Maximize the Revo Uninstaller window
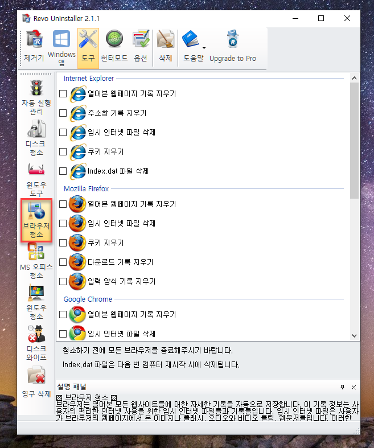The image size is (374, 448). click(x=321, y=18)
